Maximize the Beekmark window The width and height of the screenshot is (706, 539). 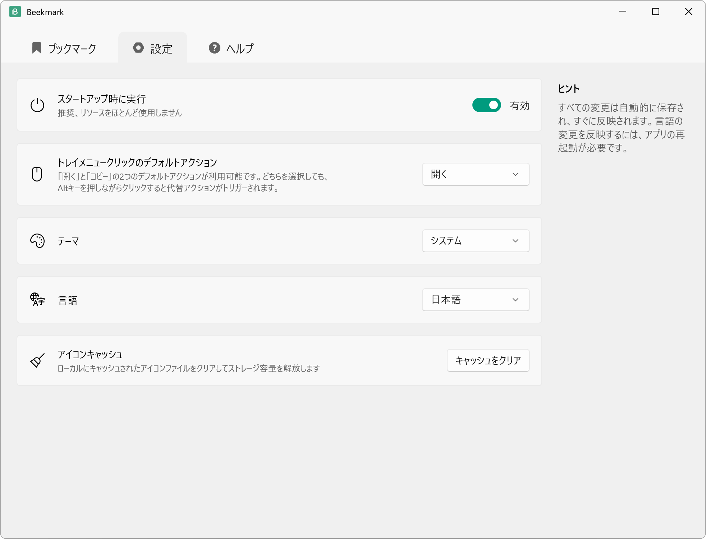tap(656, 11)
